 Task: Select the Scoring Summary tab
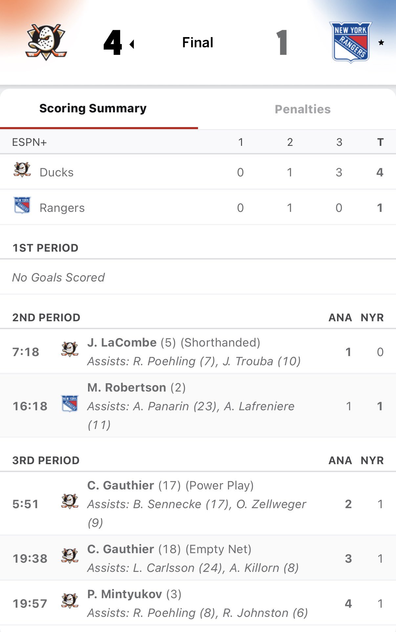point(93,108)
